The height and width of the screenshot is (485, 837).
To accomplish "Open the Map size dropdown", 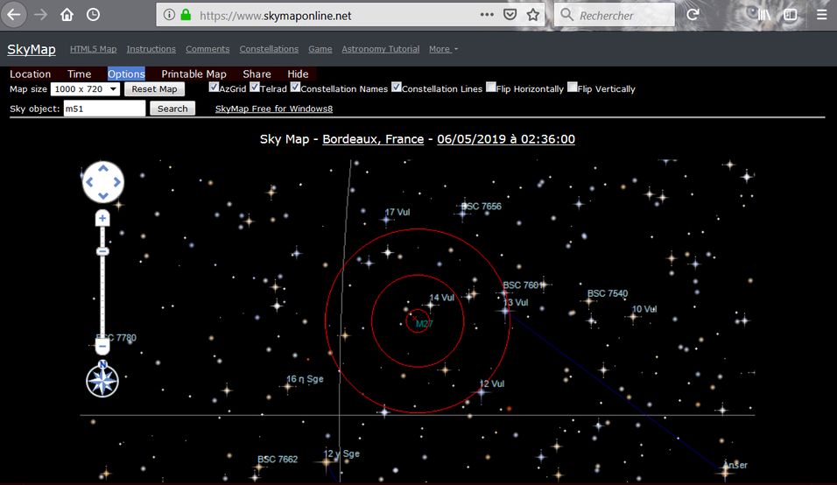I will (x=84, y=89).
